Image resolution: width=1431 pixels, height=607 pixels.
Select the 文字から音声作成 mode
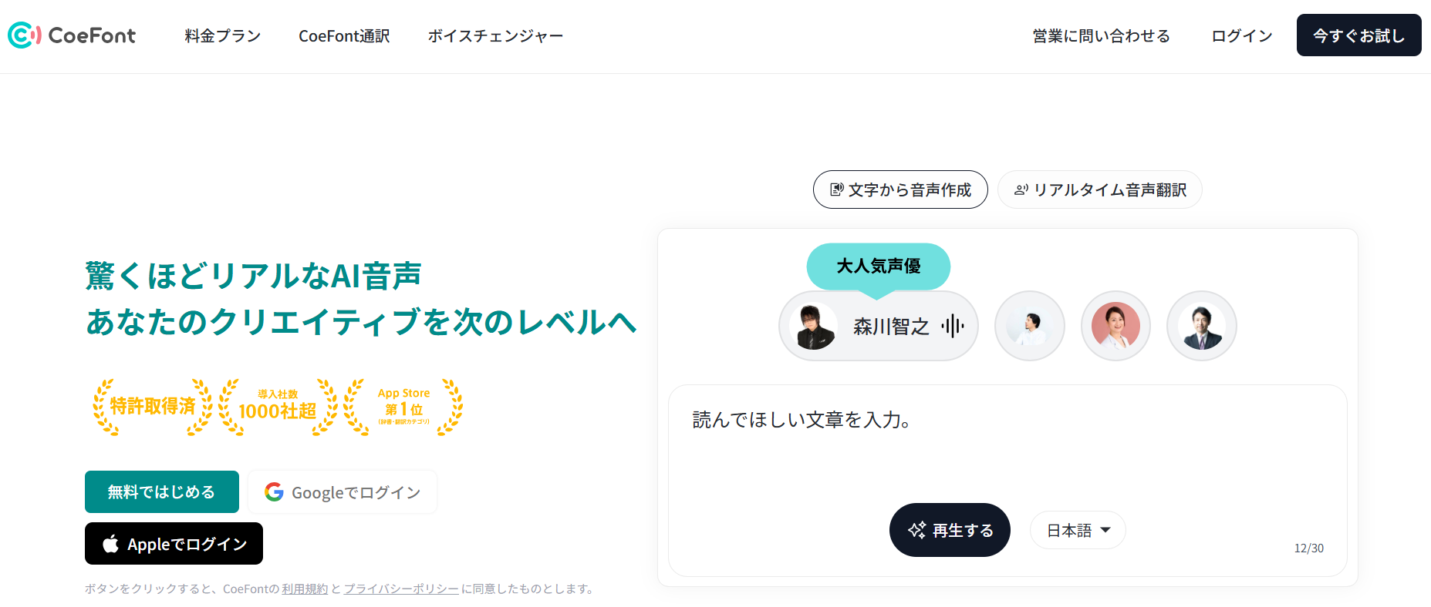tap(900, 189)
